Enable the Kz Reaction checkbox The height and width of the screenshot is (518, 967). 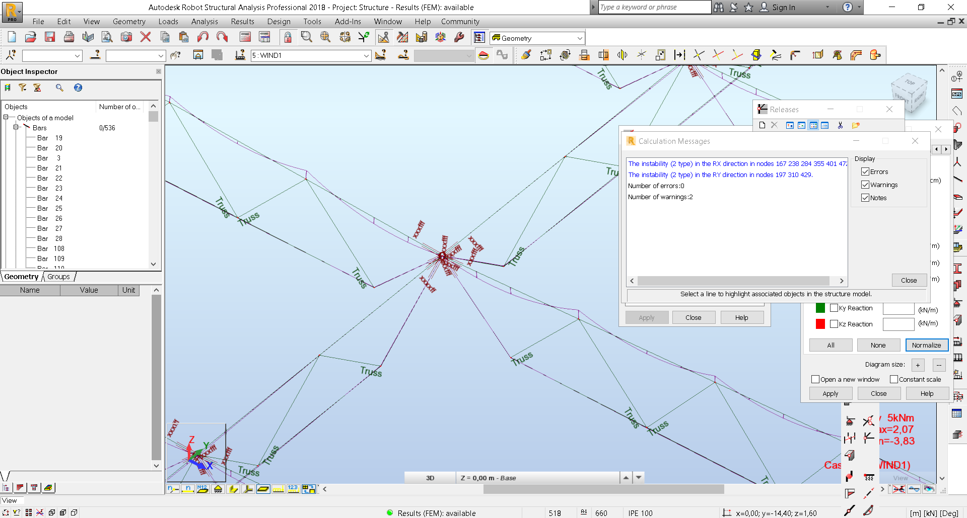[834, 324]
